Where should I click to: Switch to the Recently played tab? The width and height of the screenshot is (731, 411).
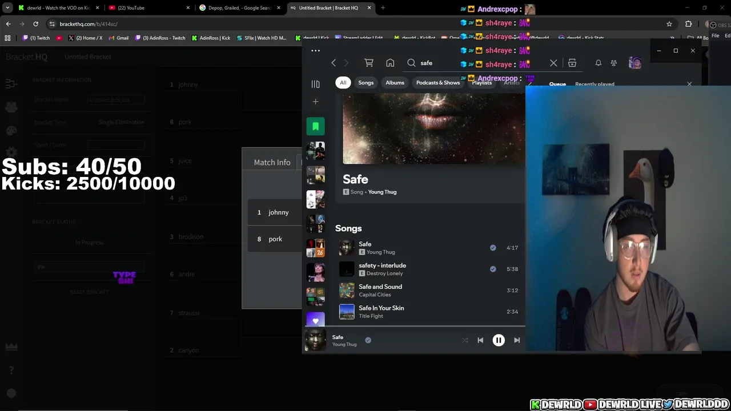(595, 84)
